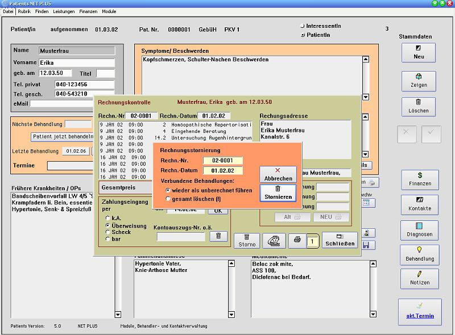Click the trash button beside Kontoauszugs-Nr field

tap(218, 236)
